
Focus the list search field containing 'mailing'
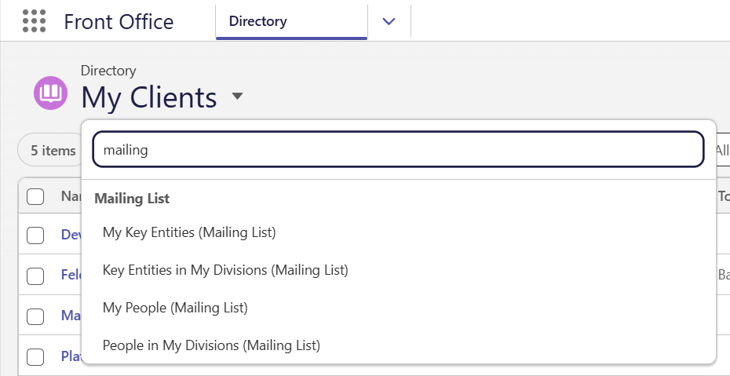398,149
